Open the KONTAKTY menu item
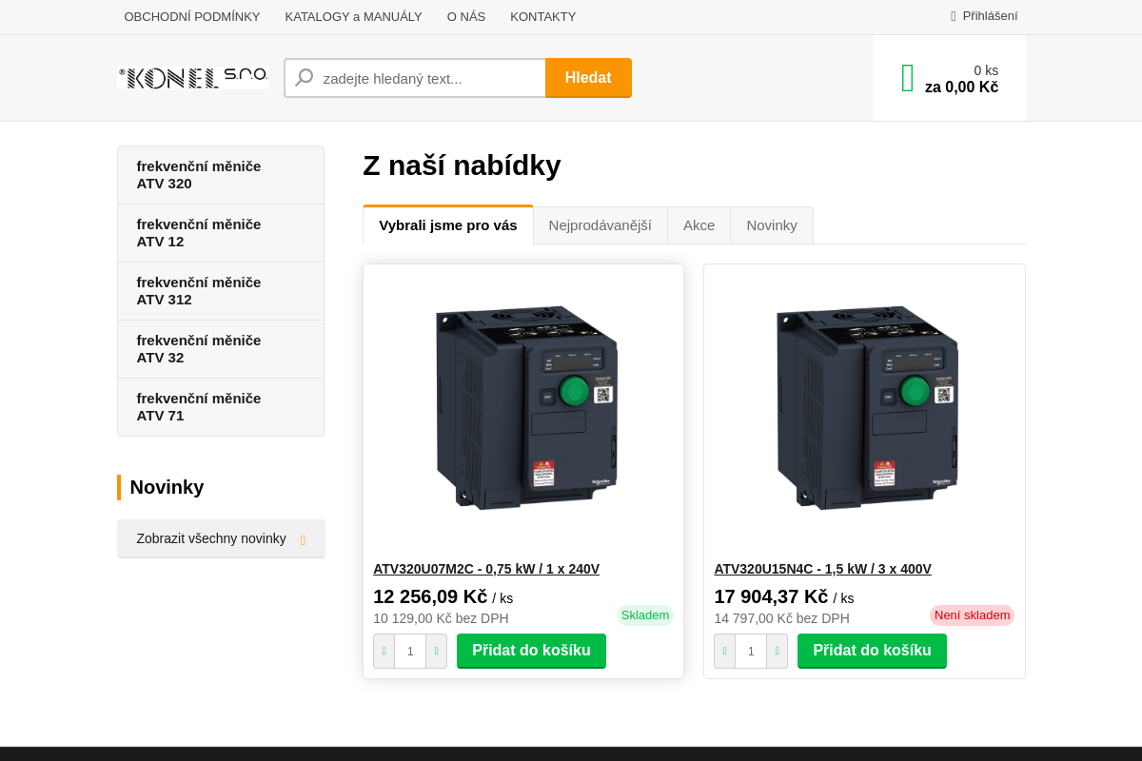This screenshot has width=1142, height=761. point(542,16)
